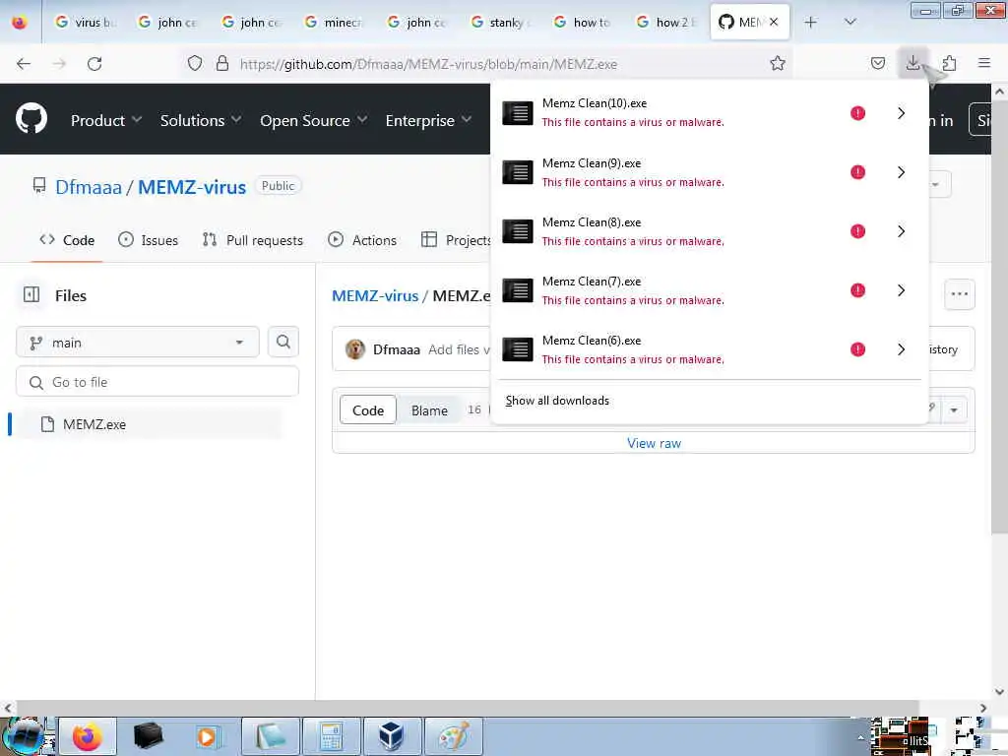Screen dimensions: 1008x756
Task: Open the Firefox hamburger application menu
Action: tap(983, 63)
